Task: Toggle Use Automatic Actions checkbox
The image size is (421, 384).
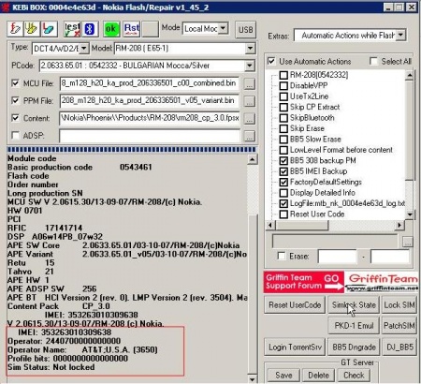Action: pos(271,61)
